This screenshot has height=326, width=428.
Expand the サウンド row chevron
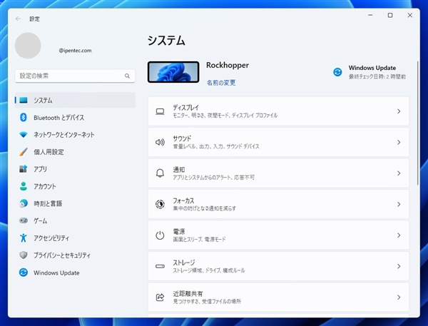399,142
